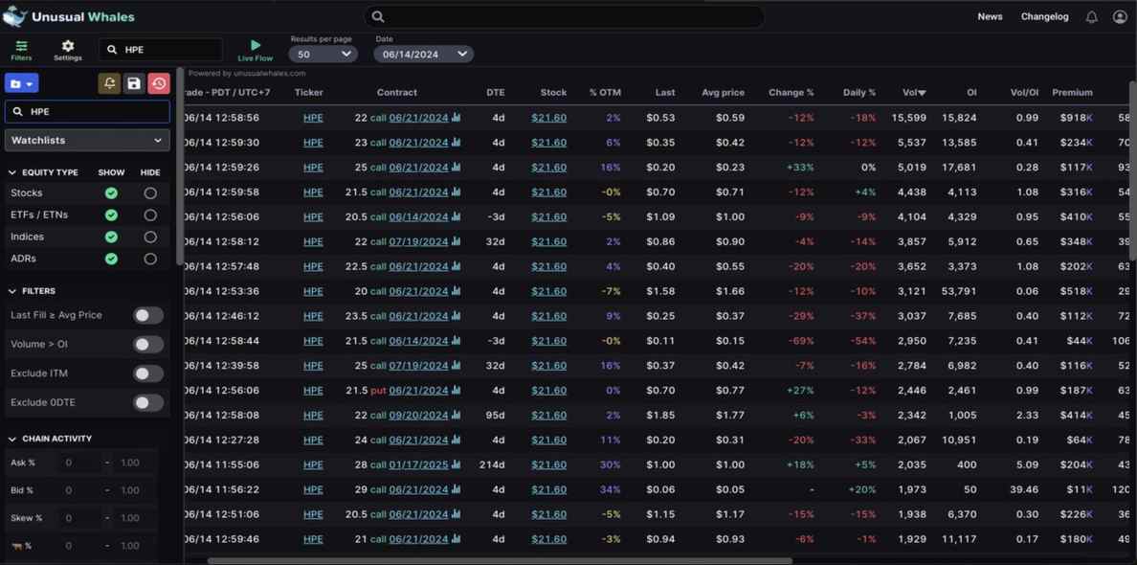Sort by Premium column header
This screenshot has height=565, width=1137.
point(1072,92)
